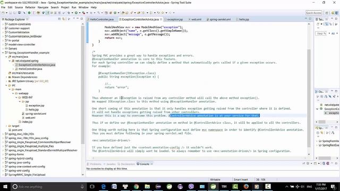Screen dimensions: 340x191
Task: Click the editor horizontal scrollbar
Action: point(200,158)
